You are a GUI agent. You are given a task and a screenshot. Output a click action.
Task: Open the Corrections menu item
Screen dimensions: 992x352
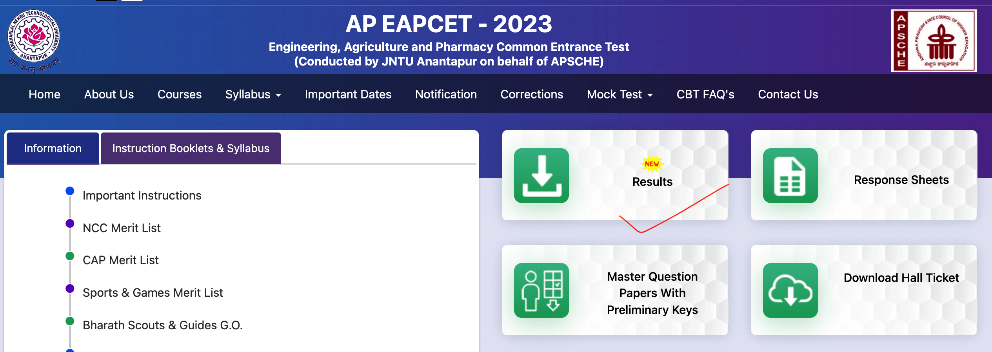click(532, 94)
